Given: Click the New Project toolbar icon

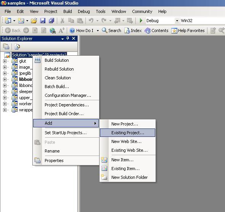Looking at the screenshot, I should coord(8,21).
